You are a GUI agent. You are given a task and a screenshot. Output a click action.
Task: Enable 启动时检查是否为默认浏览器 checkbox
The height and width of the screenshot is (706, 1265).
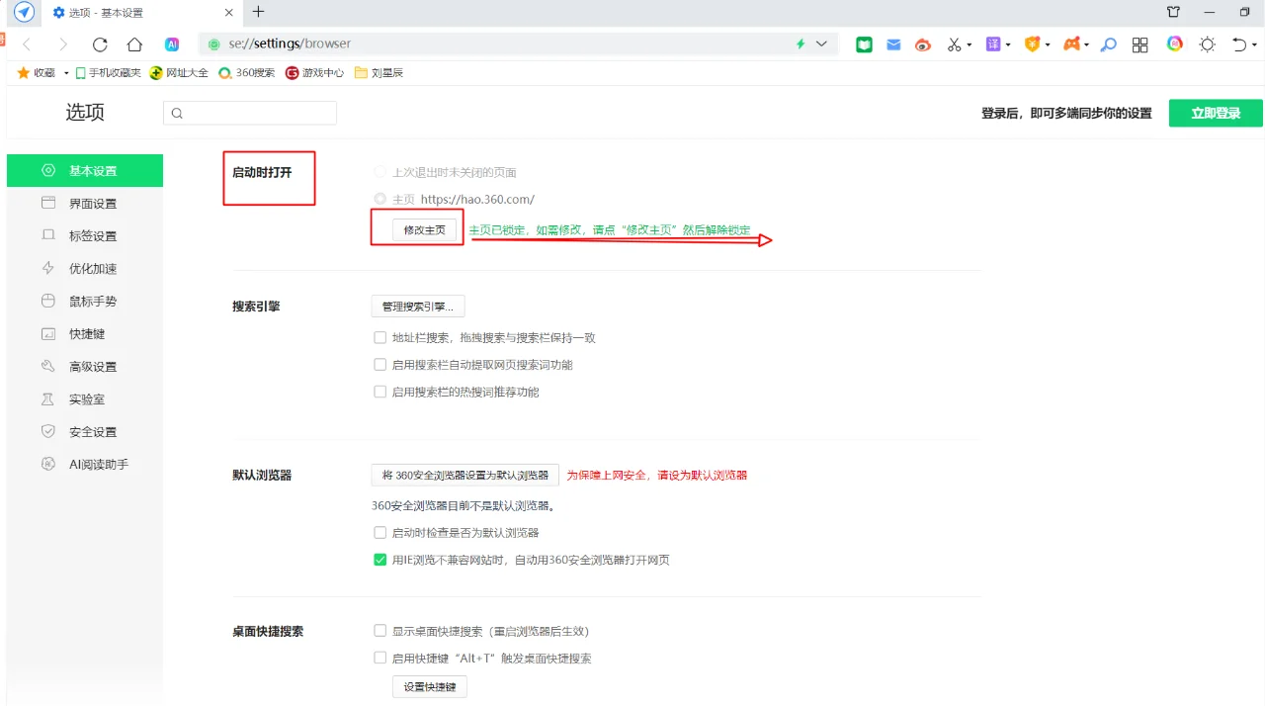pyautogui.click(x=380, y=532)
